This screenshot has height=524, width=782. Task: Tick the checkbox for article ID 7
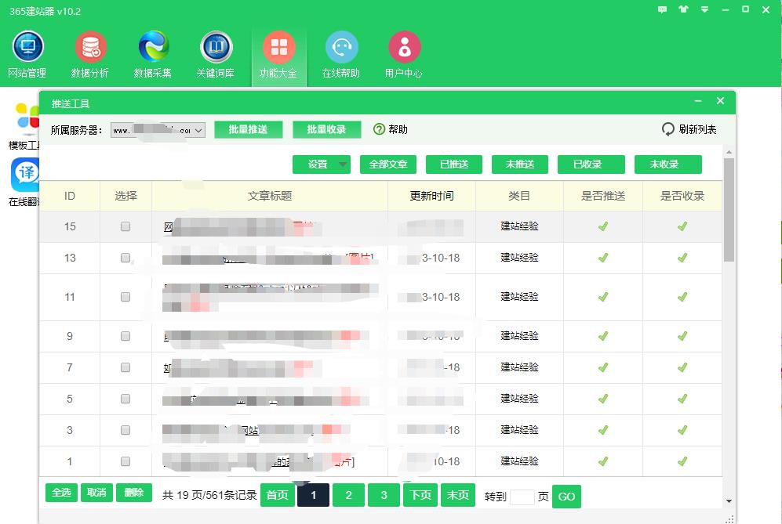click(x=125, y=367)
